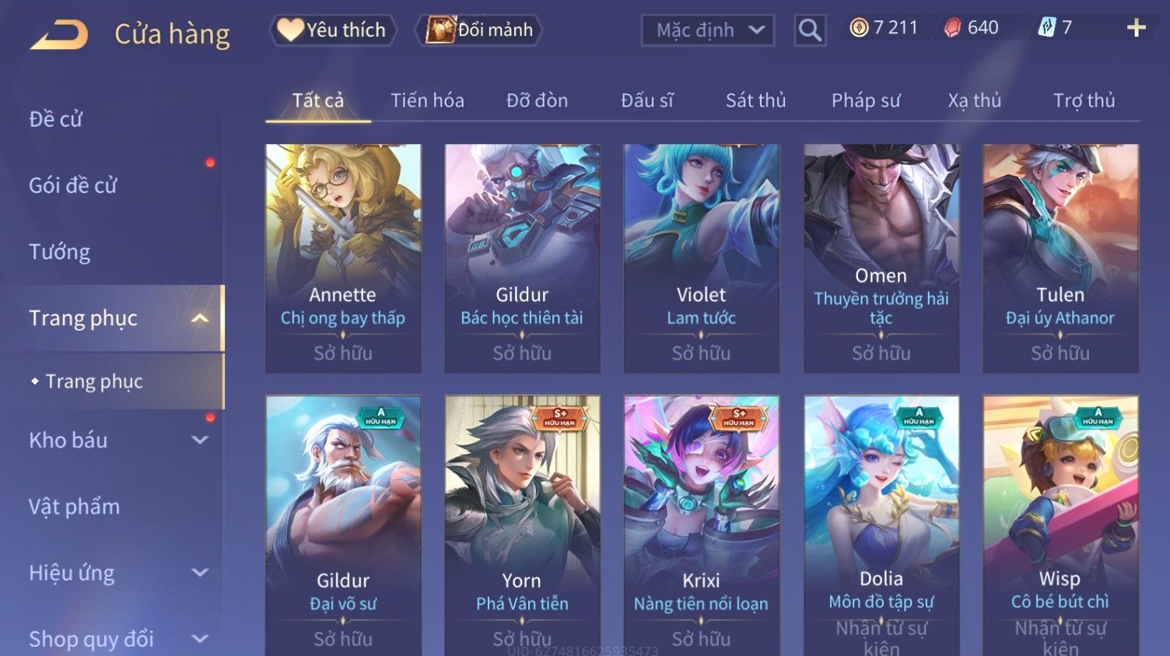
Task: Collapse the Trang phục sidebar section
Action: coord(200,318)
